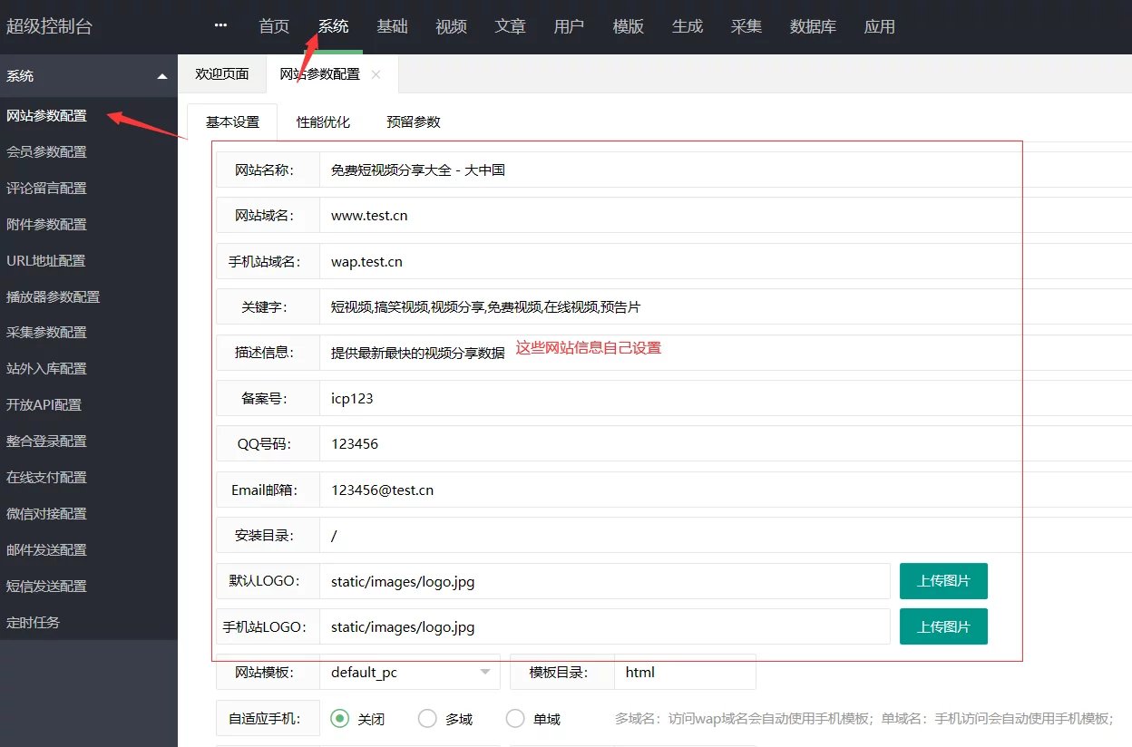
Task: Click the 安装目录 input field
Action: pos(726,535)
